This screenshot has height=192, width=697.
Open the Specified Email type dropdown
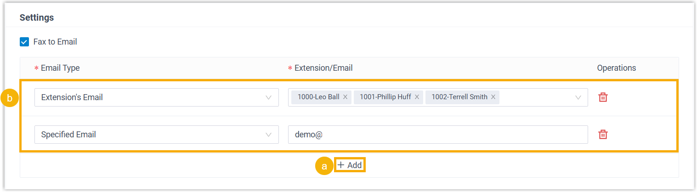(156, 135)
